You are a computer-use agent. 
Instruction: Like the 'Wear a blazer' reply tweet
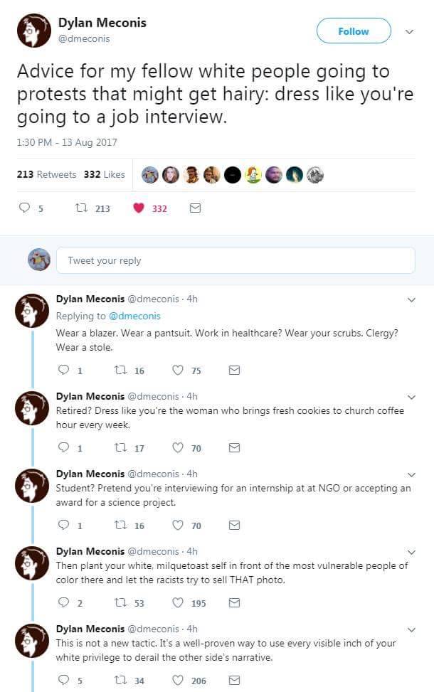pyautogui.click(x=179, y=371)
